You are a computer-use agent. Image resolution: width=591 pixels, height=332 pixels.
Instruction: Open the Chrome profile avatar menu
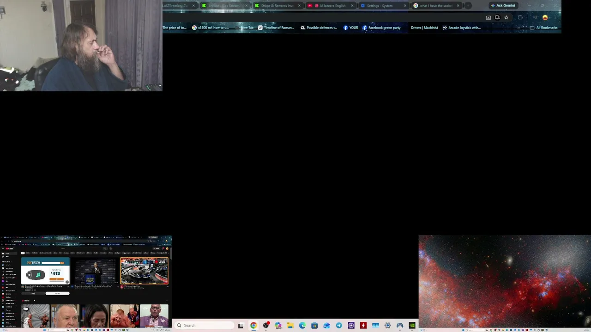[545, 18]
